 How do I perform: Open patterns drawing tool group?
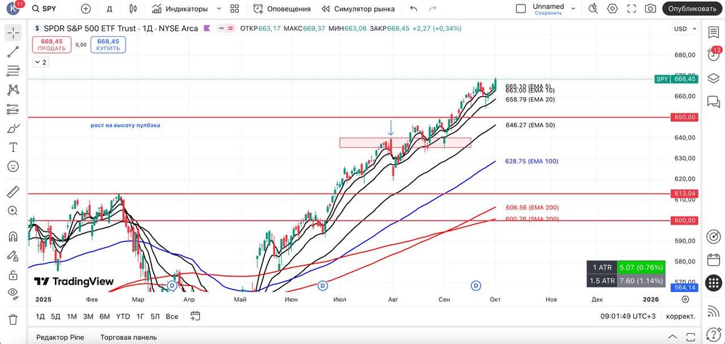(x=13, y=90)
